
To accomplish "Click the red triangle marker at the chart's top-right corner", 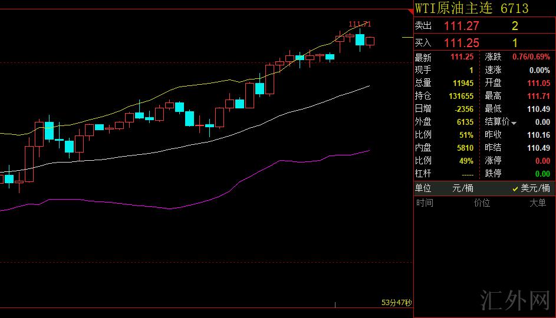I will [x=410, y=12].
